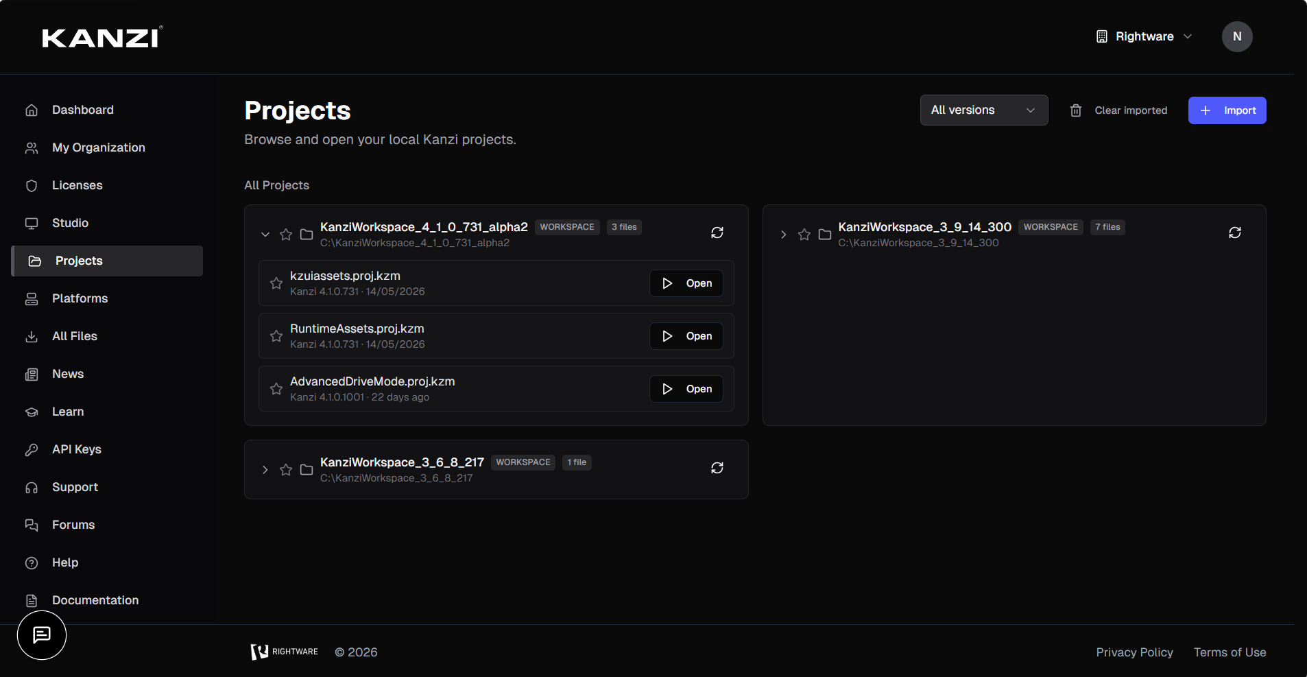Open Help in sidebar
The height and width of the screenshot is (677, 1307).
[107, 562]
